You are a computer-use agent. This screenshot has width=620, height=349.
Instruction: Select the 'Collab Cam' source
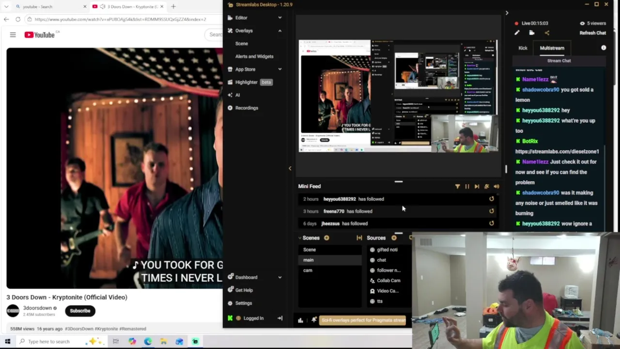[x=389, y=281]
